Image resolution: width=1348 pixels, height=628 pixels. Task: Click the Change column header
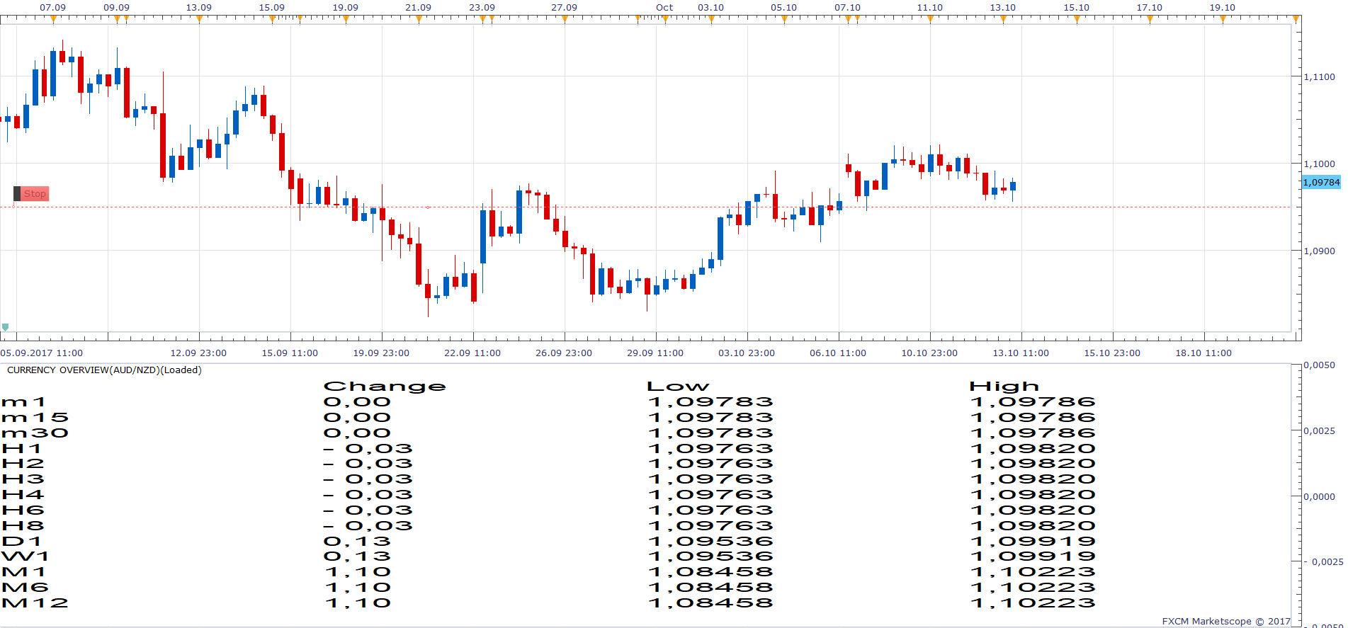pyautogui.click(x=385, y=387)
